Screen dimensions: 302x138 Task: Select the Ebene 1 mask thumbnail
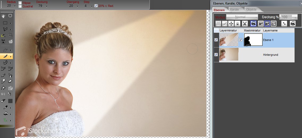pyautogui.click(x=253, y=40)
